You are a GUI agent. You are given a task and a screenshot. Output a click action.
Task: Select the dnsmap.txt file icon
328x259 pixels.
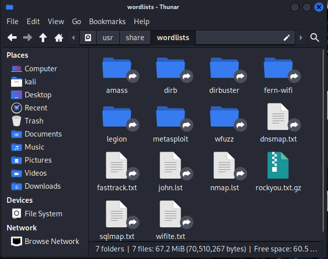click(278, 116)
